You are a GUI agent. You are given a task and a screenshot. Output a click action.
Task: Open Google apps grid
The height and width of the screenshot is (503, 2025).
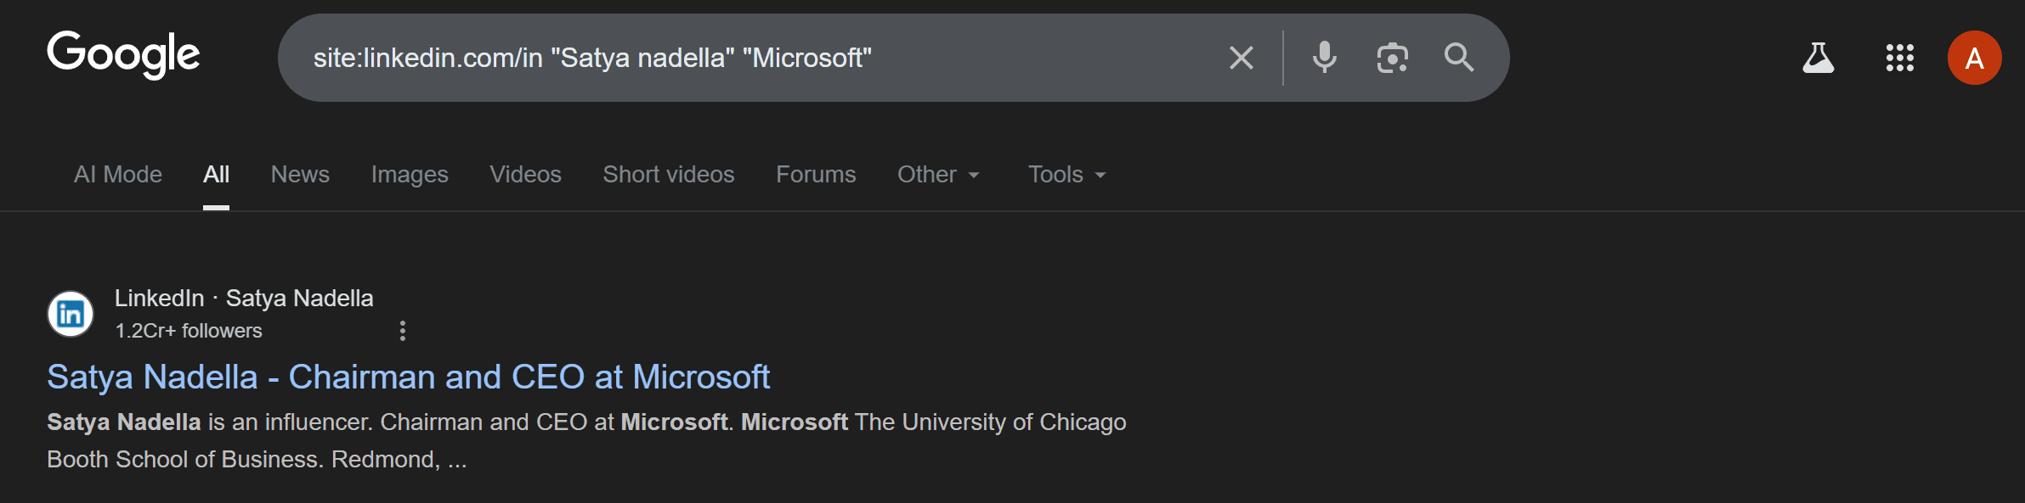click(x=1899, y=58)
